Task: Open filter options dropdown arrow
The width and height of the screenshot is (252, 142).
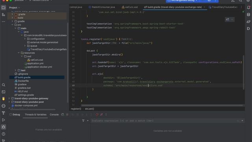Action: [87, 121]
